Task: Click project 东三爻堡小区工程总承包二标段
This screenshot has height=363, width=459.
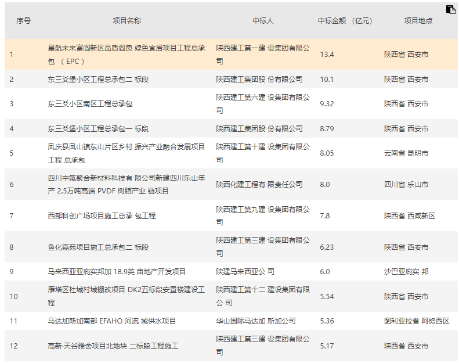Action: 98,80
